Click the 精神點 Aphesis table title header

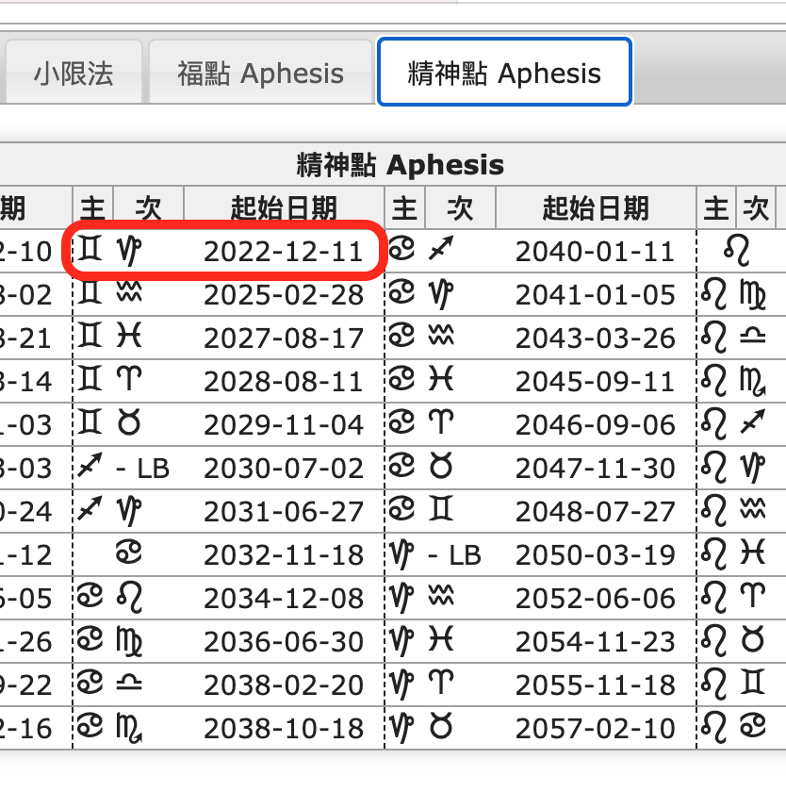click(x=399, y=165)
